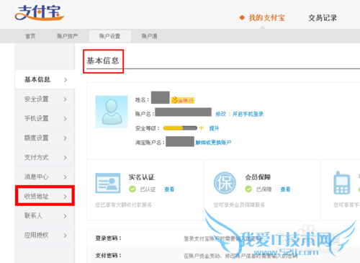
Task: Click the 金账户 gold account badge
Action: point(182,100)
